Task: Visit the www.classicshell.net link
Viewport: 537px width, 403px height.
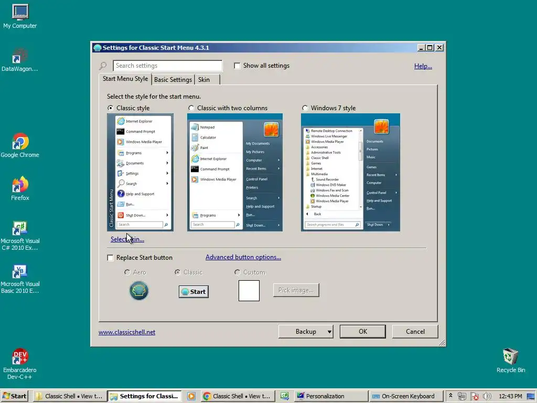Action: 127,332
